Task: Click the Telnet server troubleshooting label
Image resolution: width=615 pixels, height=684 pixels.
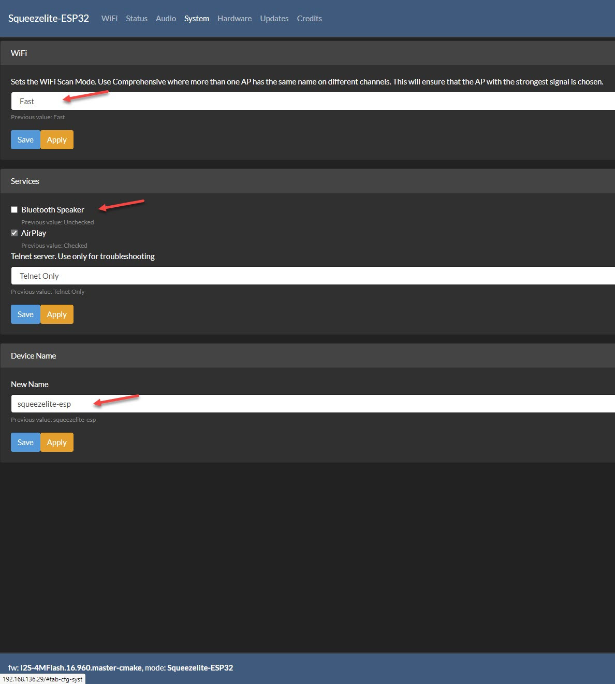Action: click(x=83, y=256)
